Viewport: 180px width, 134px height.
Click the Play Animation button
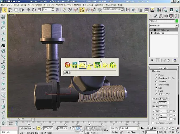pyautogui.click(x=152, y=128)
